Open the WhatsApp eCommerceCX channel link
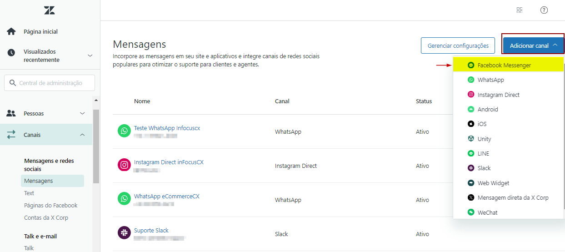The image size is (565, 252). [166, 197]
